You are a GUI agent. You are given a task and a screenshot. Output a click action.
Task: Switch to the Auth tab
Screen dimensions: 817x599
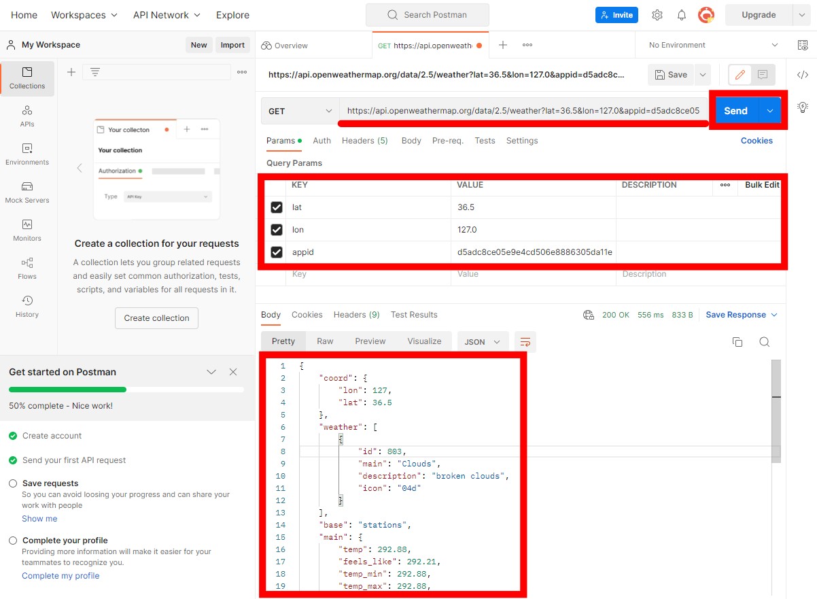click(x=321, y=141)
